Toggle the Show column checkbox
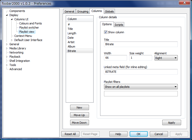The image size is (192, 140). (x=106, y=32)
